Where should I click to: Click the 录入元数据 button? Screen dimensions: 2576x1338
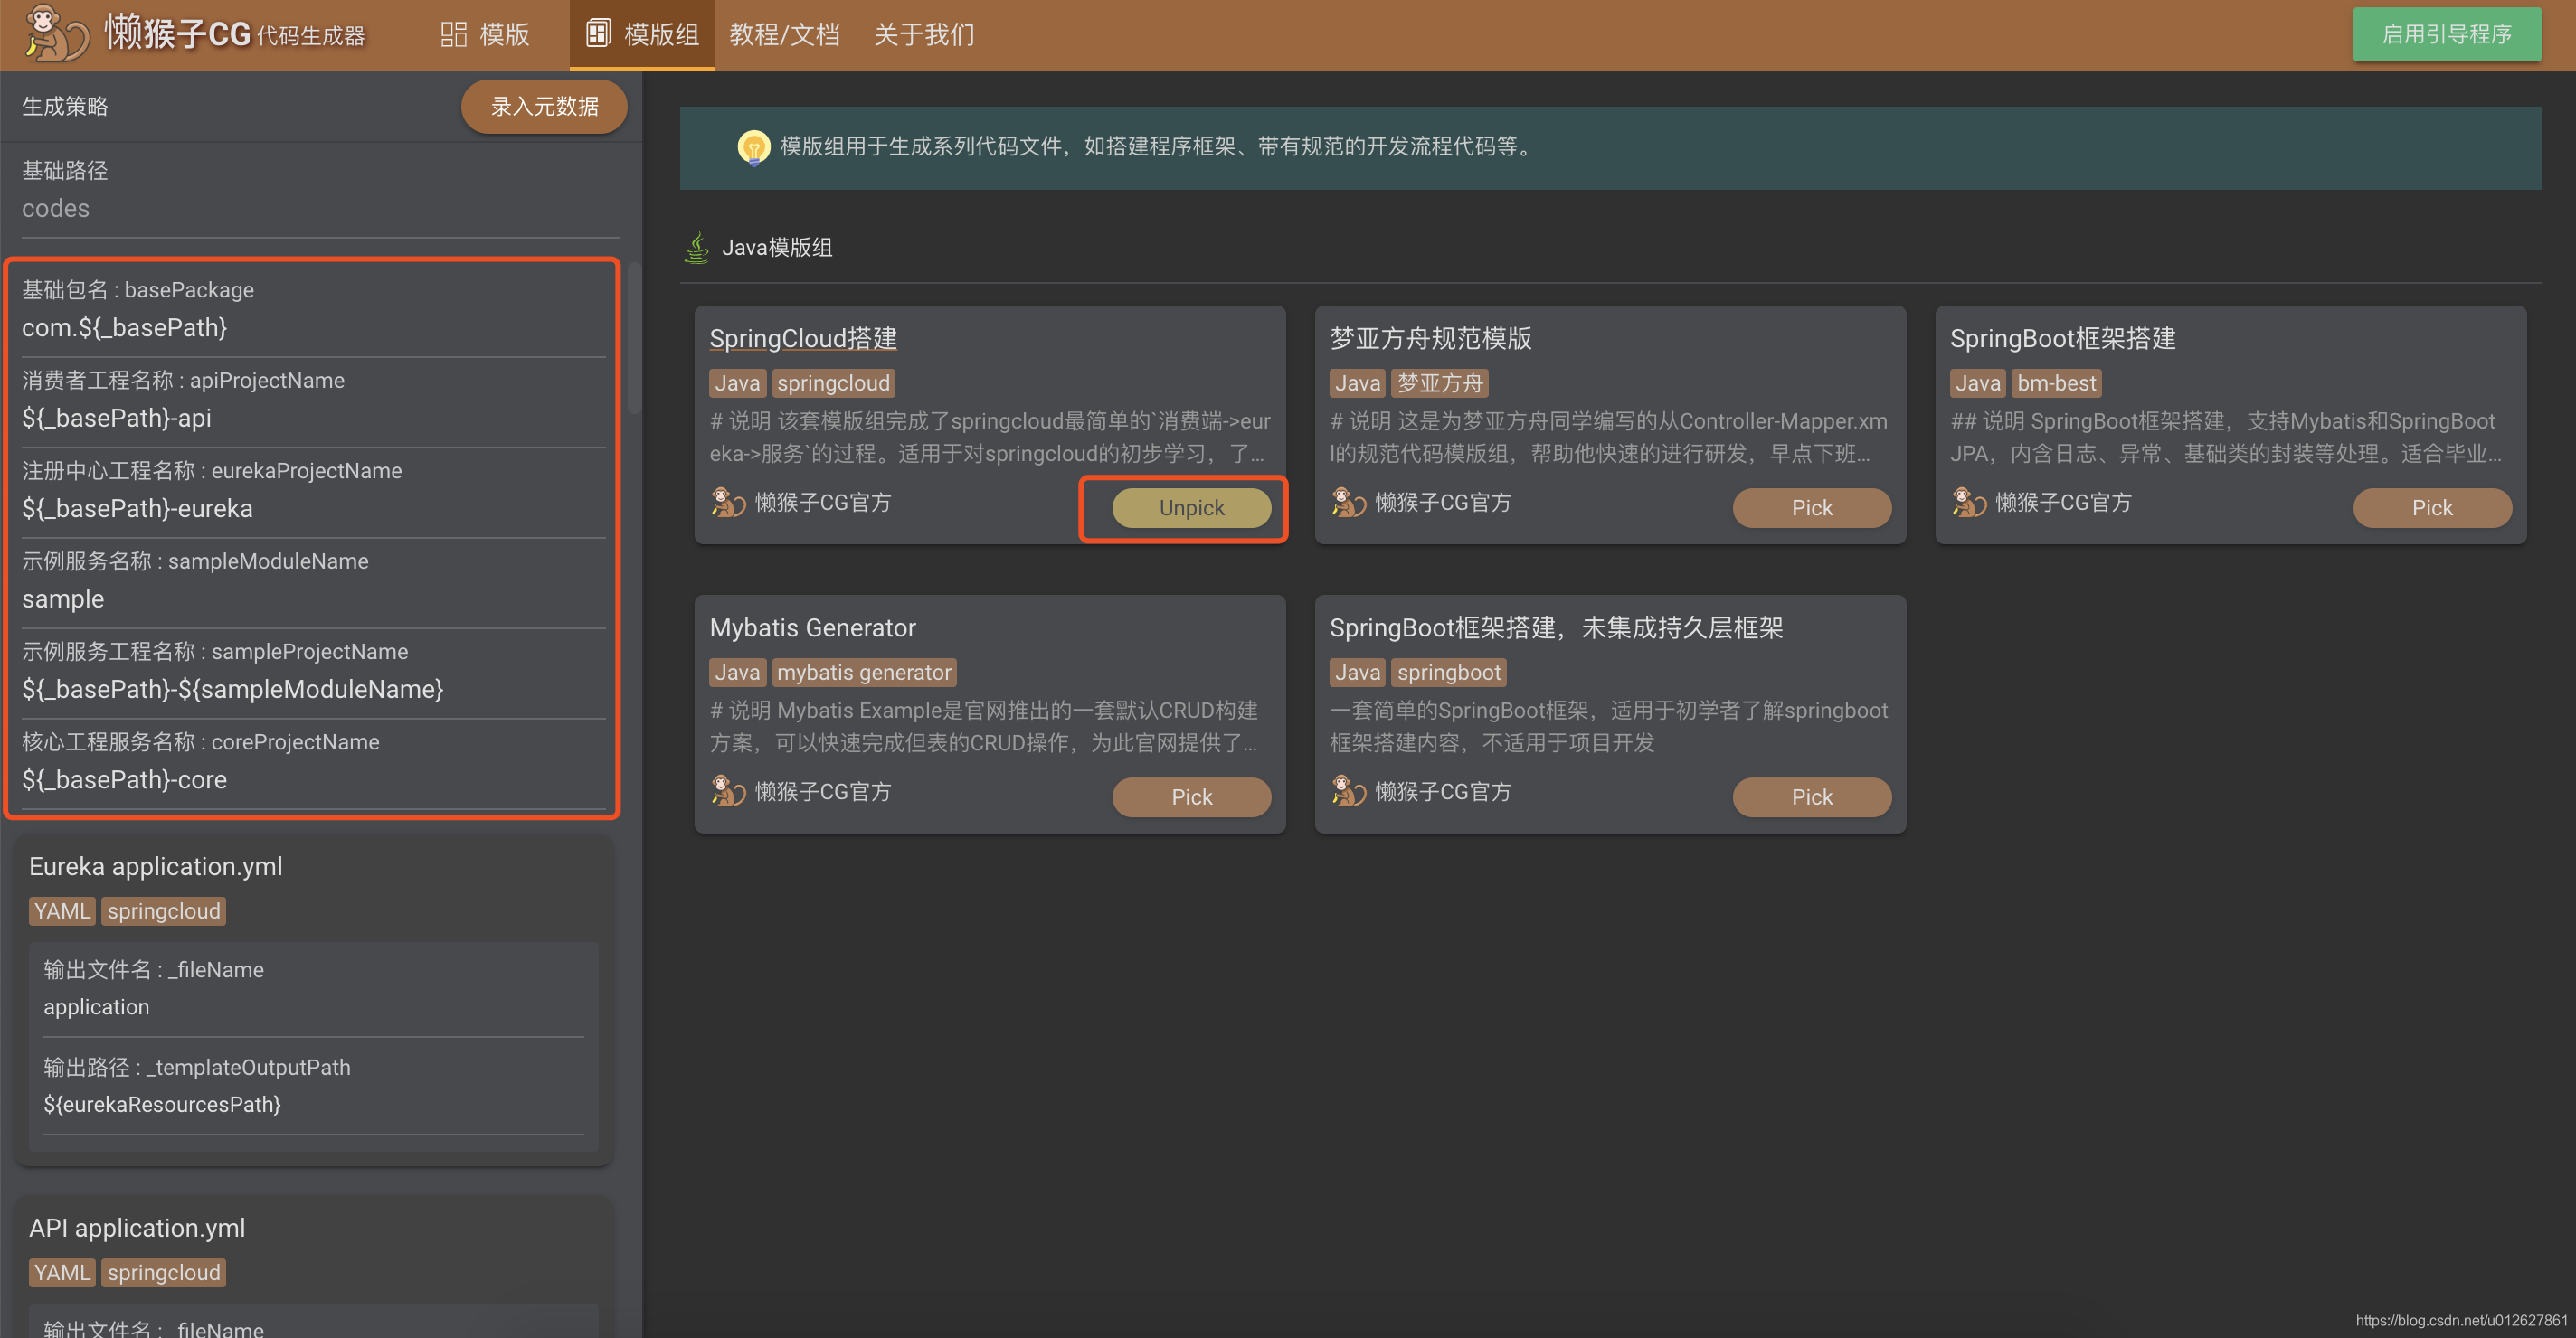point(544,107)
